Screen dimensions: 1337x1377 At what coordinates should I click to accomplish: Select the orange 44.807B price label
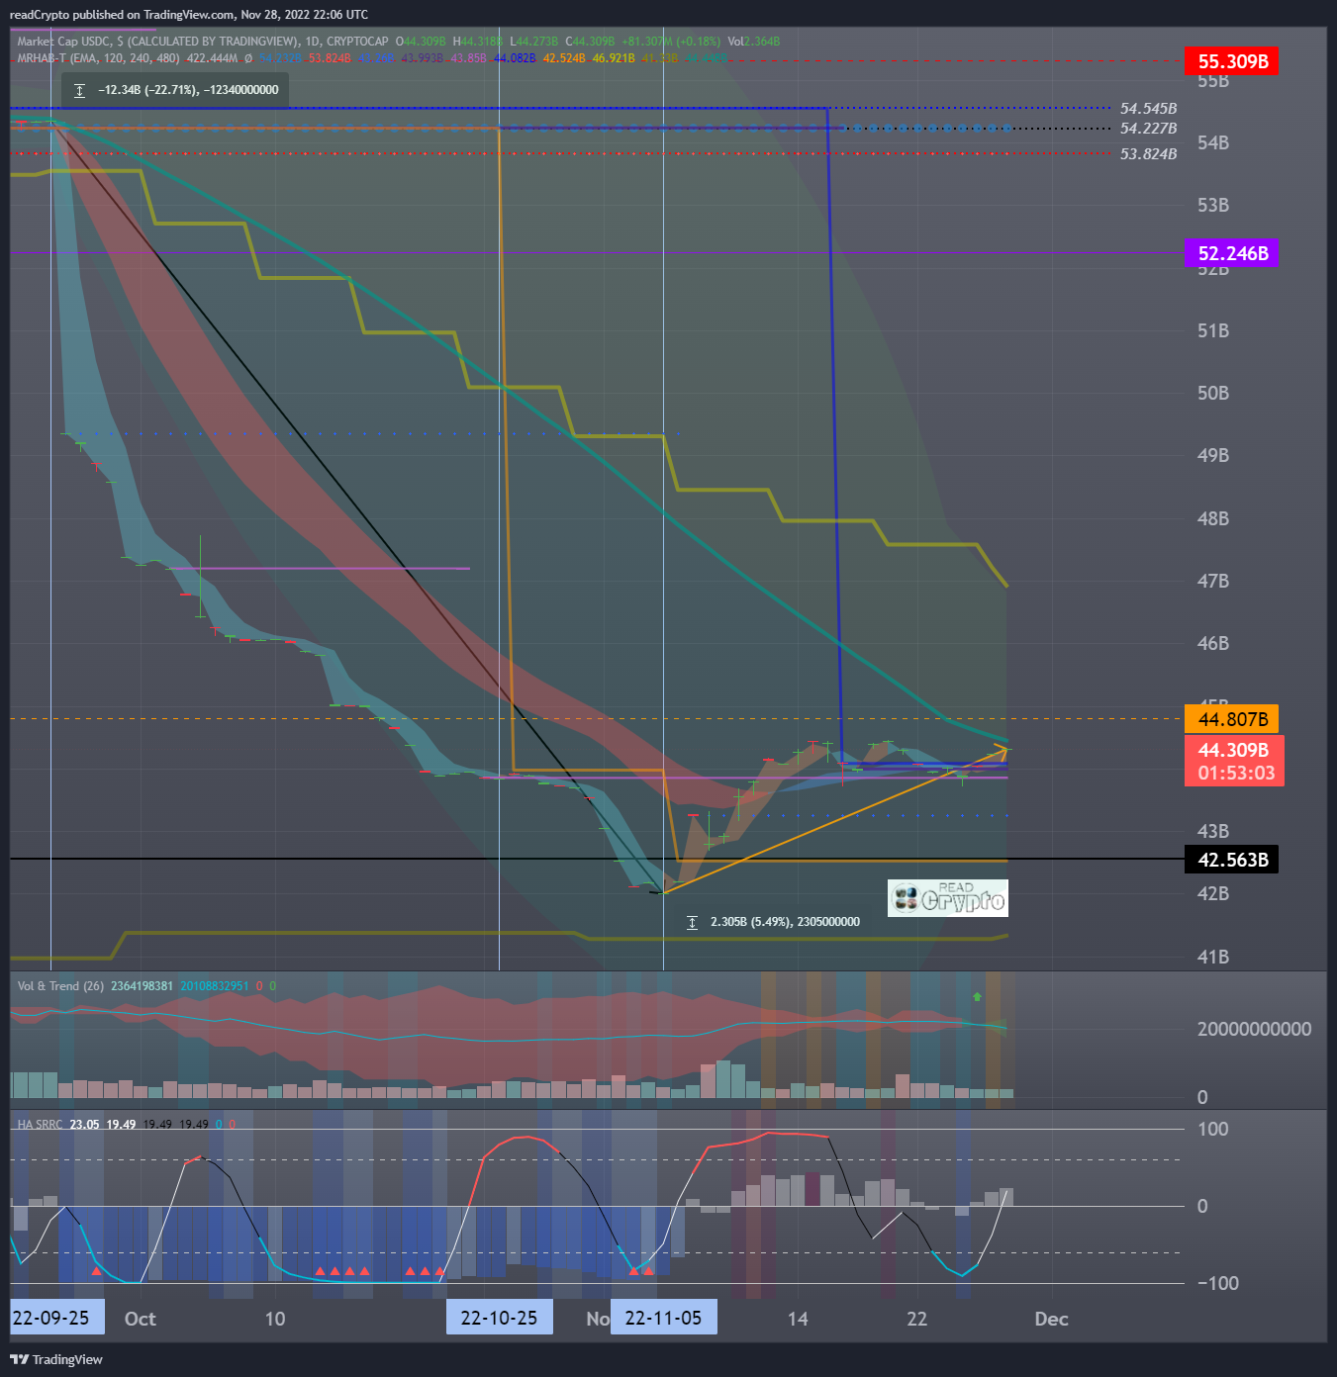1232,719
